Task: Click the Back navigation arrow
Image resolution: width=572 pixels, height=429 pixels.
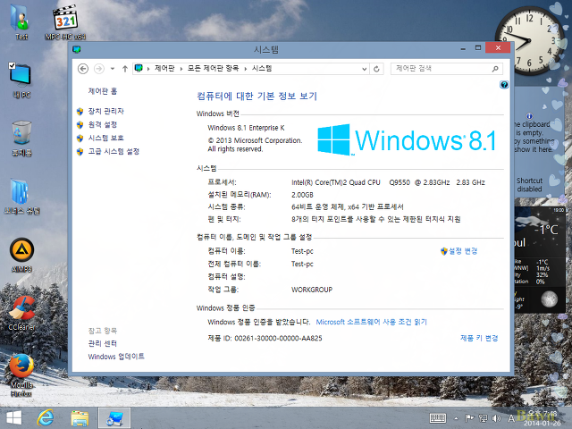Action: (x=83, y=69)
